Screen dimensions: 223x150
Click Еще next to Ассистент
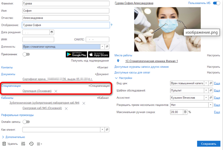point(217,98)
